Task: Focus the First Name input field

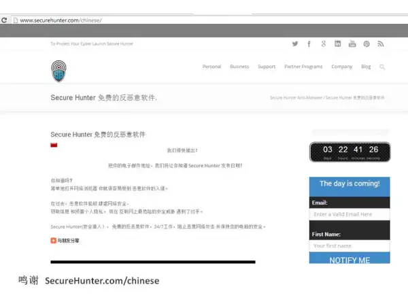Action: (350, 245)
